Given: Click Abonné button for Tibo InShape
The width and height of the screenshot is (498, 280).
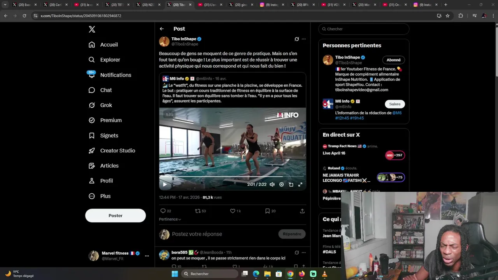Looking at the screenshot, I should point(394,60).
